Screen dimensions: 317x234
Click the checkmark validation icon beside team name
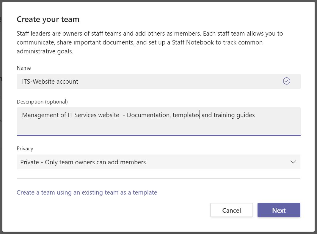pyautogui.click(x=286, y=81)
